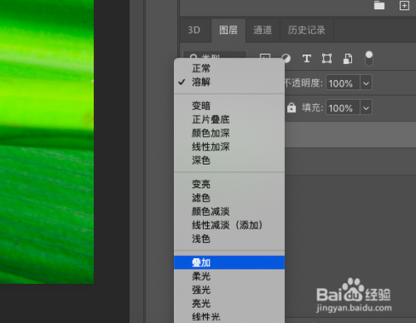The height and width of the screenshot is (323, 416).
Task: Pick 线性减淡（添加）blend mode
Action: point(229,225)
